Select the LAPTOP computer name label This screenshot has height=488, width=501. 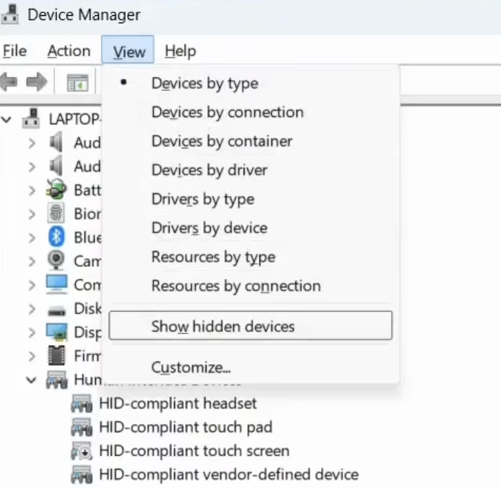[x=75, y=119]
